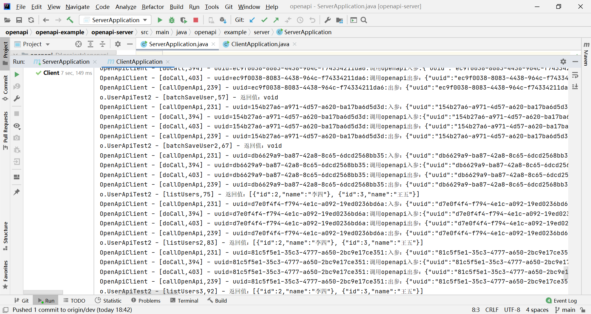The height and width of the screenshot is (314, 591).
Task: Open file with the folder toolbar icon
Action: [7, 20]
